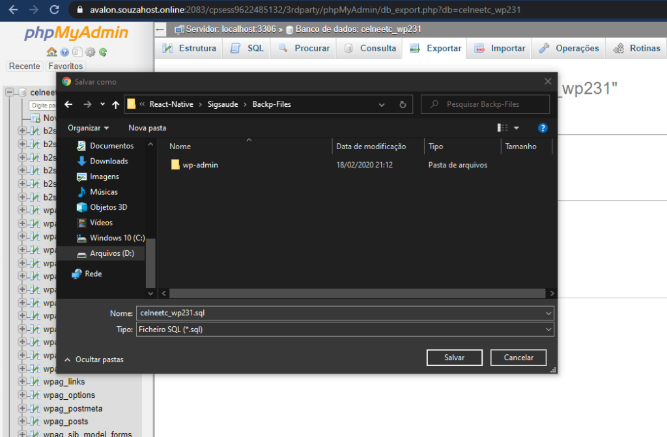Open the Procurar tab
The image size is (667, 437).
tap(304, 48)
